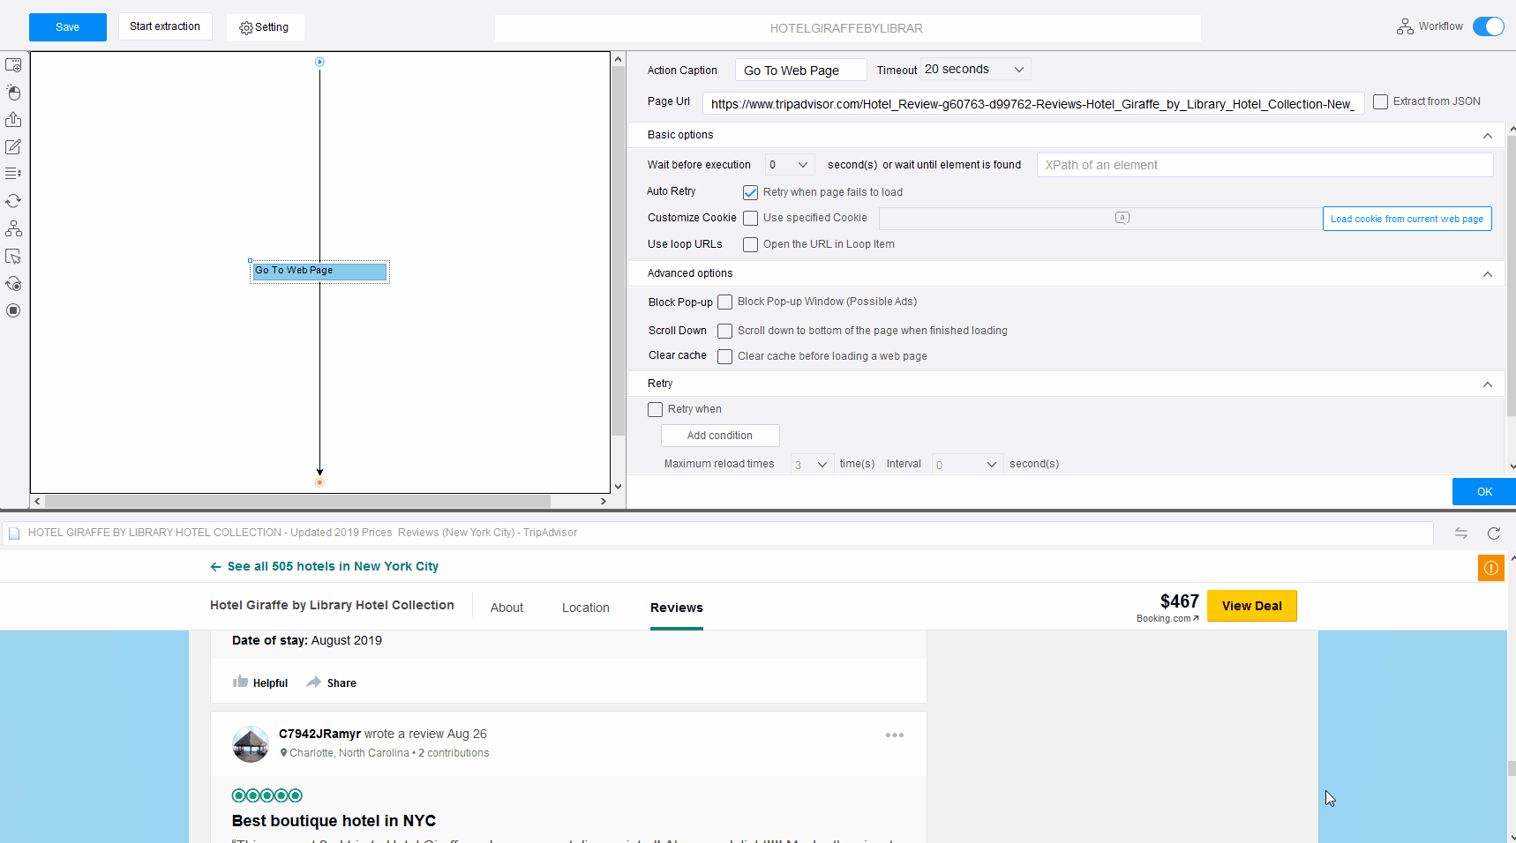Collapse the Retry section
Screen dimensions: 1516x843
pos(1488,384)
